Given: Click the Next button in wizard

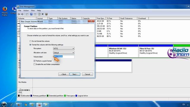Looking at the screenshot, I should click(75, 74).
